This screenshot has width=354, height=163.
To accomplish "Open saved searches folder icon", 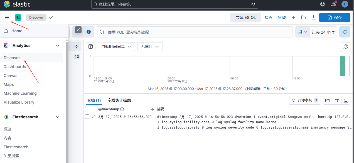I will coord(304,17).
